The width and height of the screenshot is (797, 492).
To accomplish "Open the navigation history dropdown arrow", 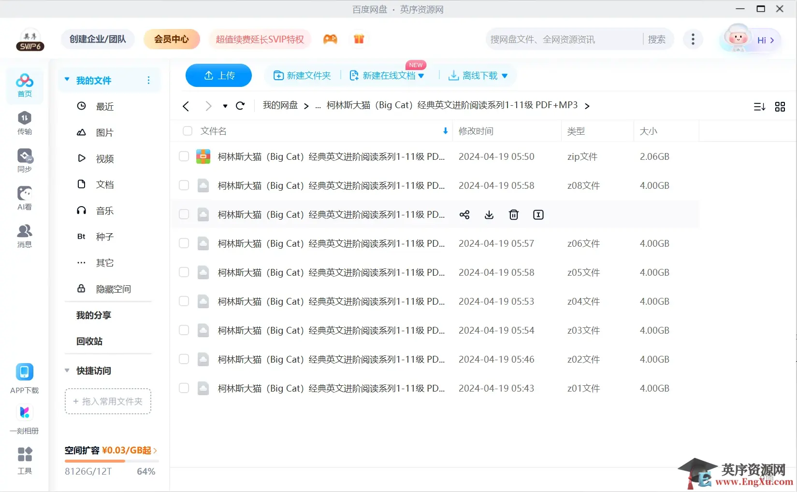I will pyautogui.click(x=225, y=106).
